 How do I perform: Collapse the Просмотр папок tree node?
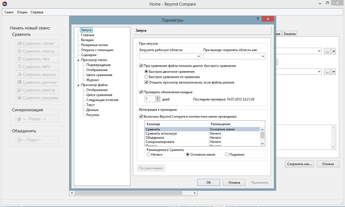[78, 60]
